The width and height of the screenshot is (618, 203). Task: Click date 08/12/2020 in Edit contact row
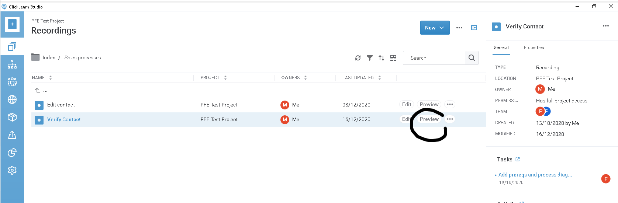(356, 105)
